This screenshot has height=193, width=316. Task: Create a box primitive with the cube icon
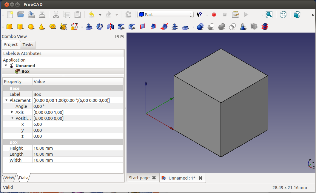click(x=10, y=27)
